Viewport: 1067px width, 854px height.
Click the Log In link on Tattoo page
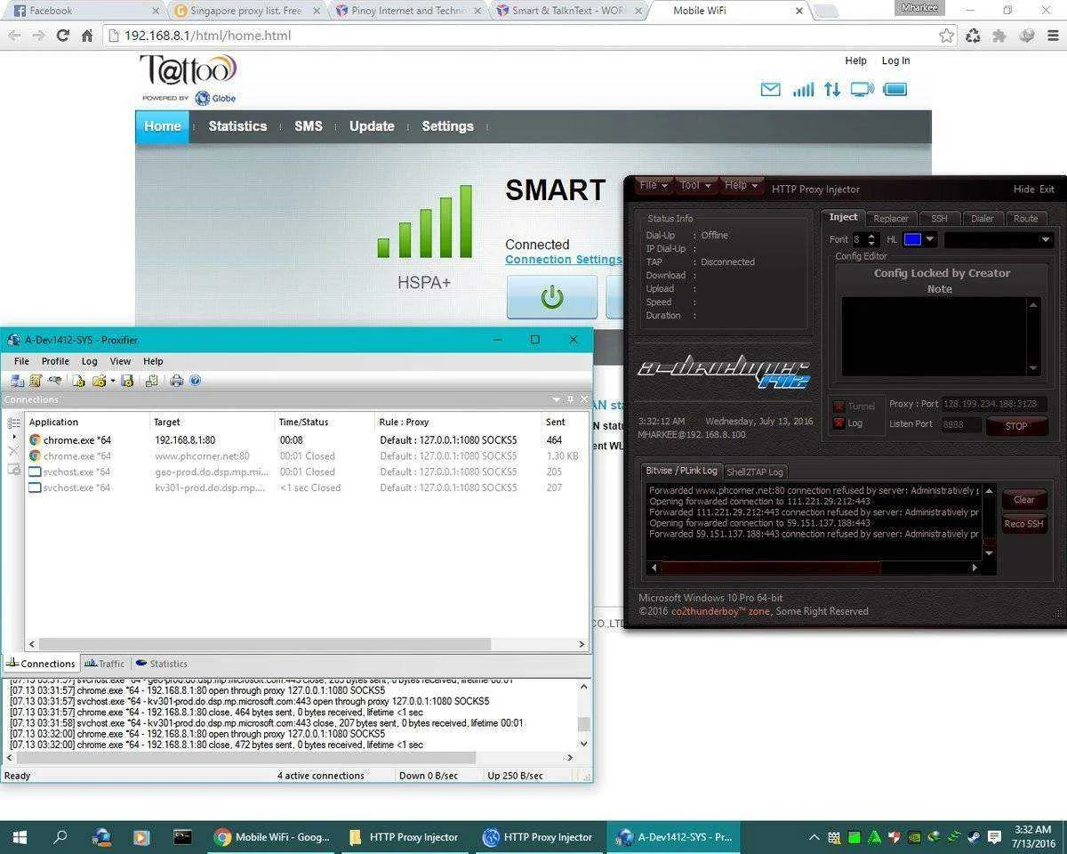click(895, 60)
